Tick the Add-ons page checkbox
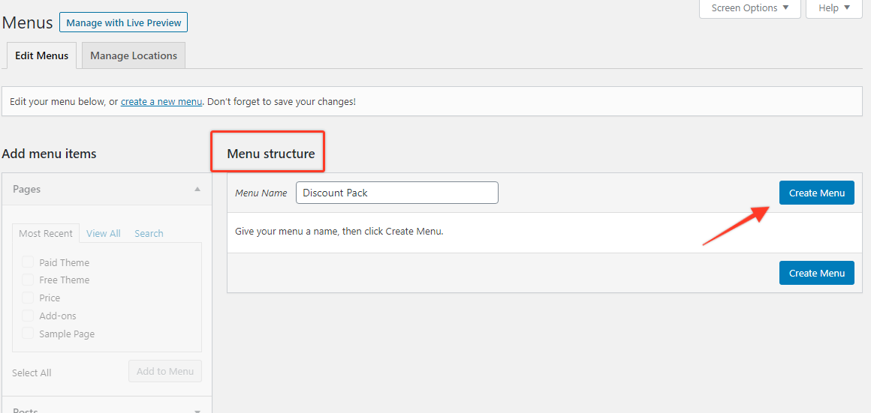 point(28,316)
